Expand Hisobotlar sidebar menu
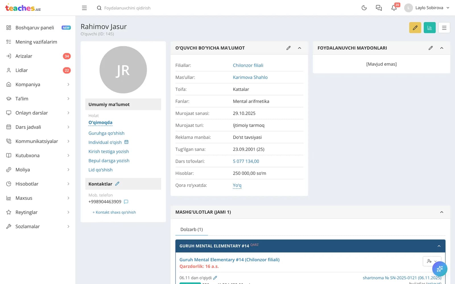 [x=38, y=184]
